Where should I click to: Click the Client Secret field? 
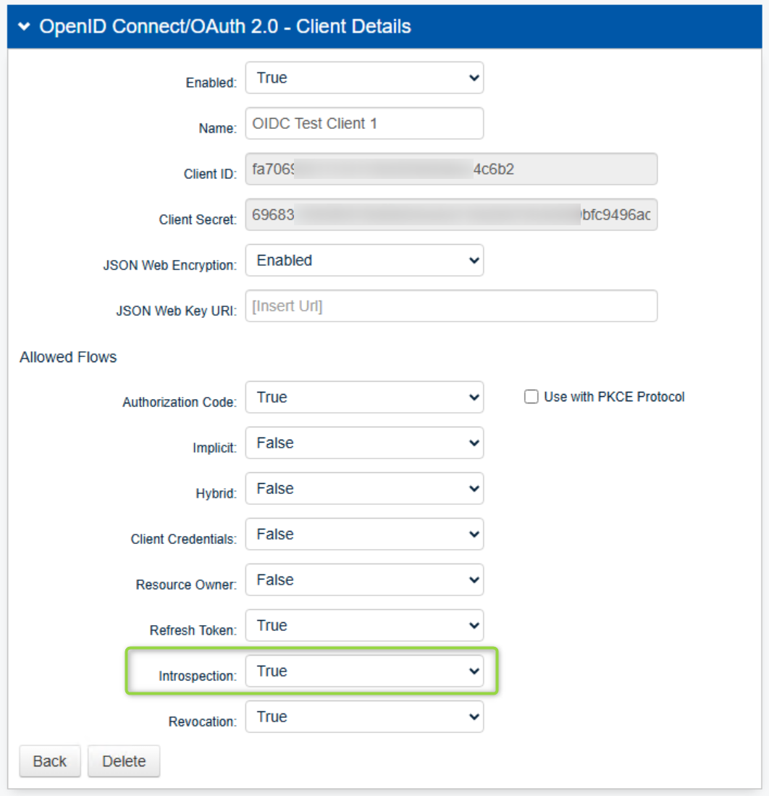tap(451, 214)
